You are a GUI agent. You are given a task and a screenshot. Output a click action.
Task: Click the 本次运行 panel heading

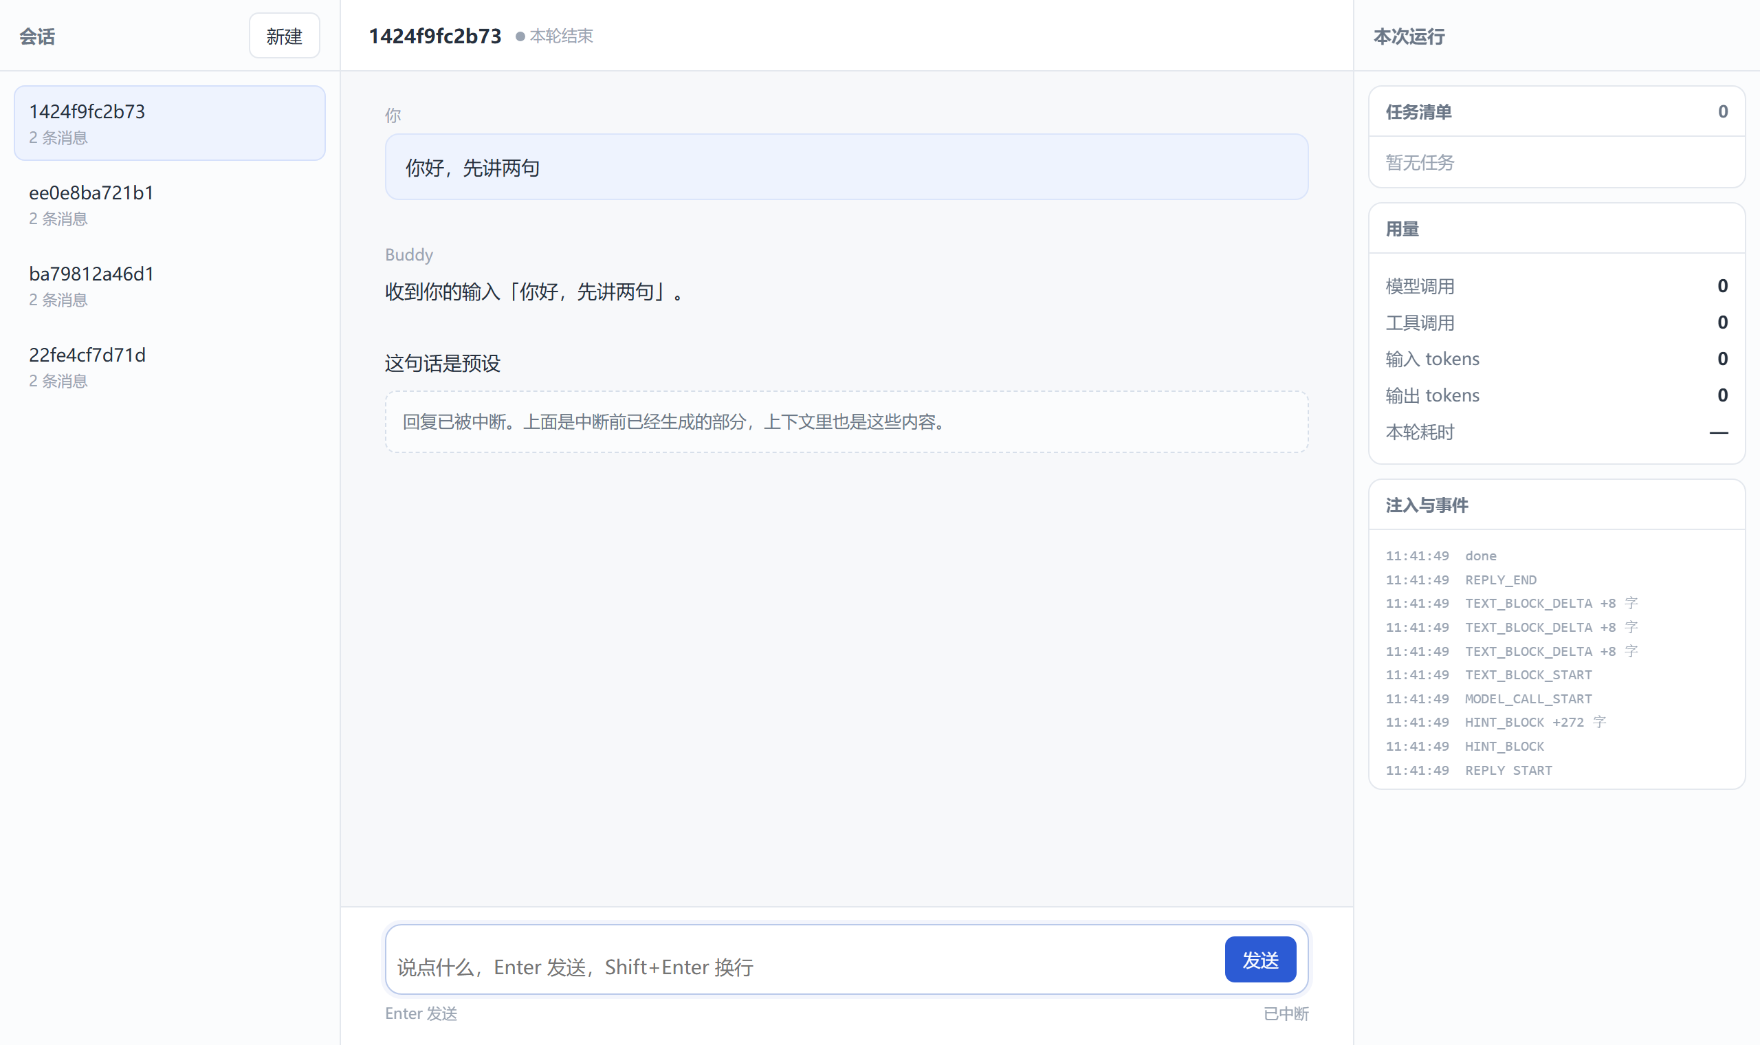1409,36
